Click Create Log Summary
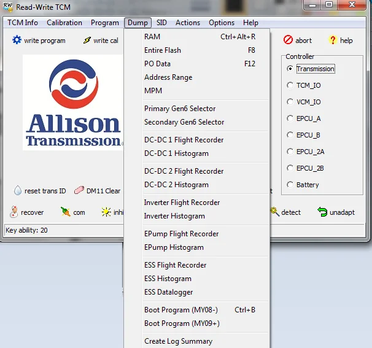The height and width of the screenshot is (348, 372). [197, 341]
